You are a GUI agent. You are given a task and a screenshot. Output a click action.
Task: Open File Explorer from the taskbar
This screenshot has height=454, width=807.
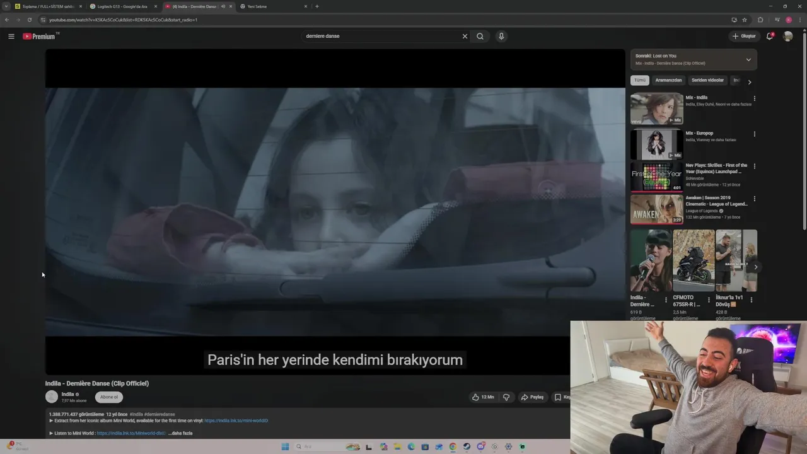[397, 446]
